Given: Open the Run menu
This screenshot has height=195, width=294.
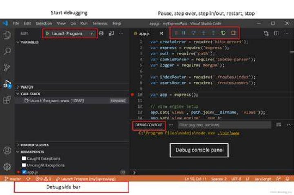Looking at the screenshot, I should coord(84,23).
